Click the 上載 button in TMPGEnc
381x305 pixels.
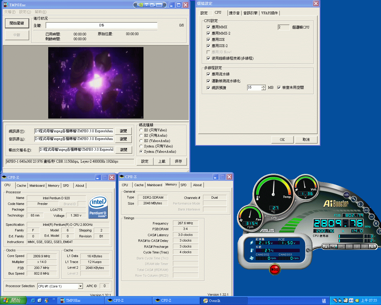pos(162,161)
